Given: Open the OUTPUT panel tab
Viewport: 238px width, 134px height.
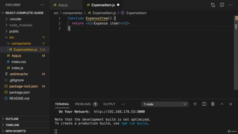Looking at the screenshot, I should click(109, 104).
